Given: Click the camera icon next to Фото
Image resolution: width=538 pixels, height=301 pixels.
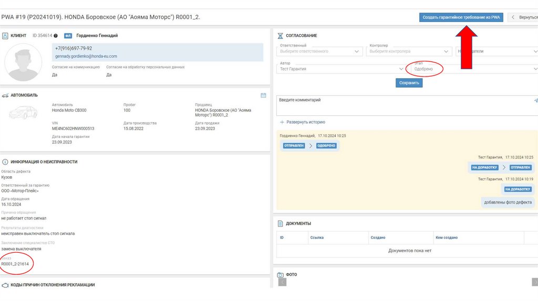Looking at the screenshot, I should (x=281, y=275).
